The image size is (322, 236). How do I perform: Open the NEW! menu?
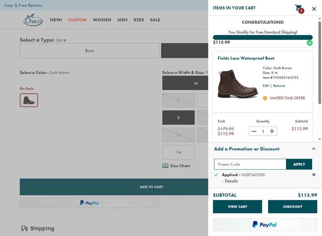(x=56, y=20)
